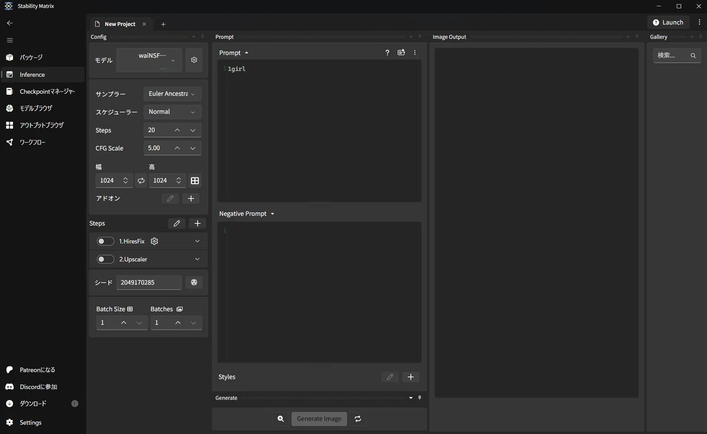This screenshot has width=707, height=434.
Task: Select Inference in the sidebar
Action: [x=42, y=74]
